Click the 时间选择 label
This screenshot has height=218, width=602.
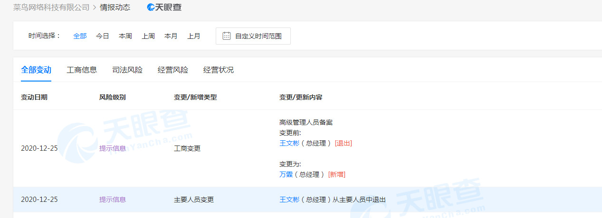coord(45,36)
